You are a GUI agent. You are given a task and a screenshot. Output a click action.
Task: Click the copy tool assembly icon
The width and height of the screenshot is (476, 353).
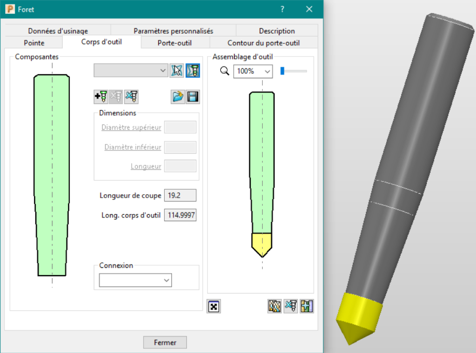[x=275, y=306]
